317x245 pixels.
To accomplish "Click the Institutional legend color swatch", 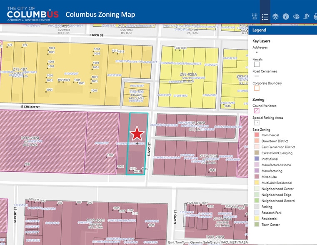I will [257, 159].
